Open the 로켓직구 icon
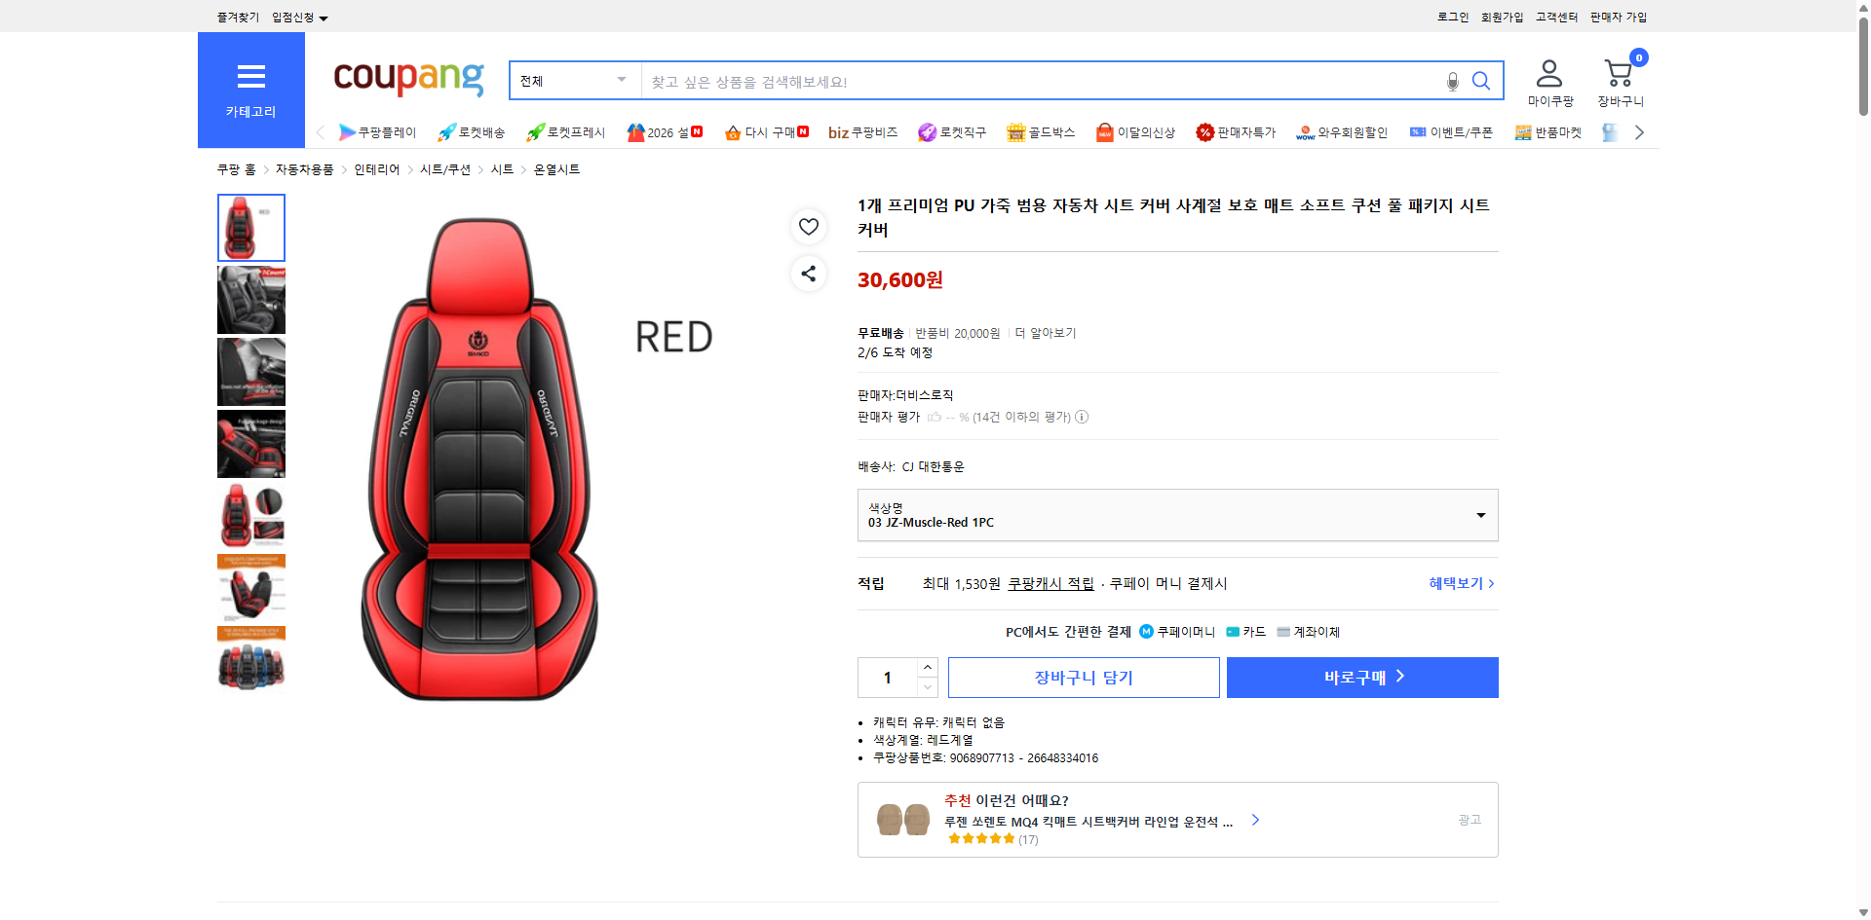This screenshot has height=920, width=1871. click(927, 131)
